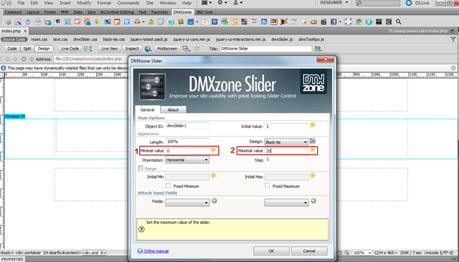Click the Stop icon in address bar
Screen dimensions: 459x262
[23, 59]
